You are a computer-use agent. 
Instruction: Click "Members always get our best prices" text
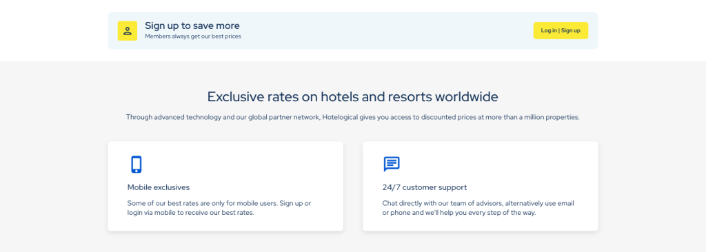click(x=193, y=36)
